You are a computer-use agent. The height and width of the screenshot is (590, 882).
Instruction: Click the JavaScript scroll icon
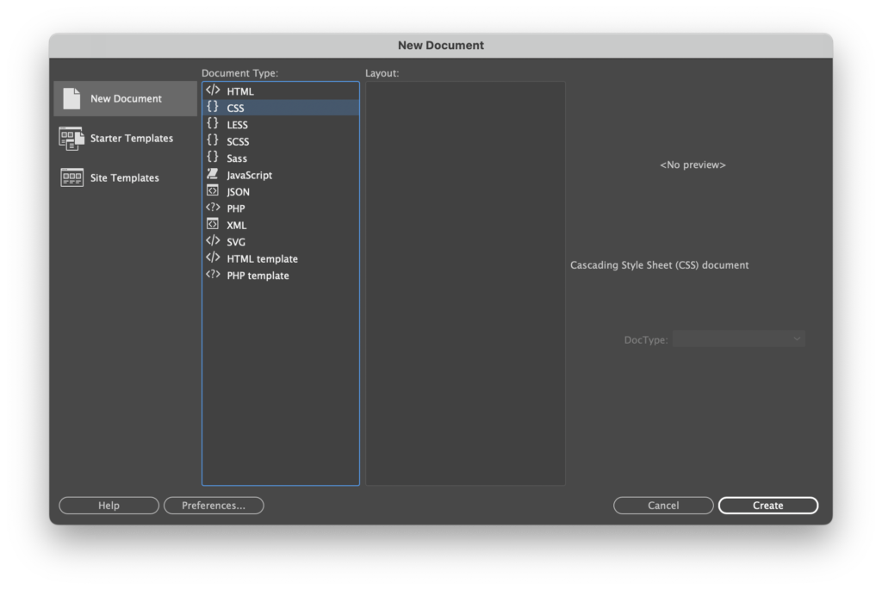tap(213, 175)
